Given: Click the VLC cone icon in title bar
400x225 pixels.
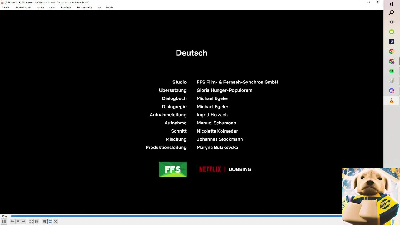Looking at the screenshot, I should point(2,2).
